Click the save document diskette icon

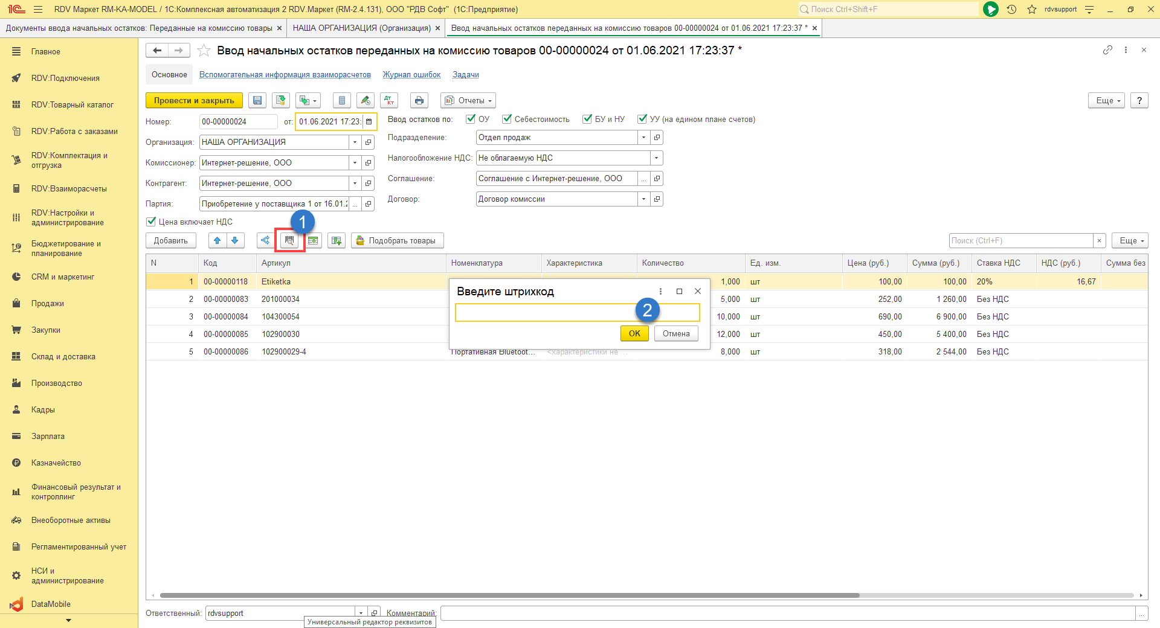pos(257,101)
